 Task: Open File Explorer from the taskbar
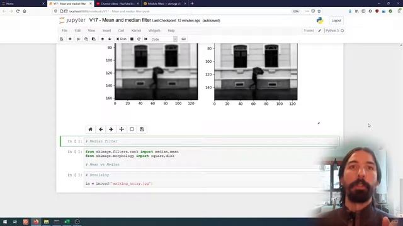coord(46,222)
